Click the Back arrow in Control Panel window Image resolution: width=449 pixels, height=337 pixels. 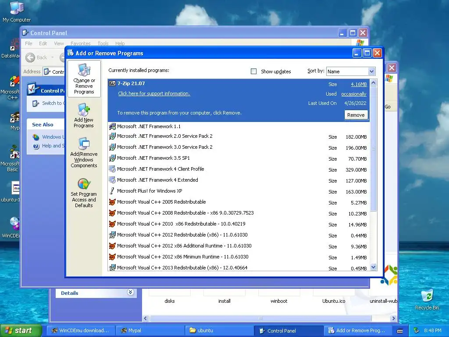[30, 57]
